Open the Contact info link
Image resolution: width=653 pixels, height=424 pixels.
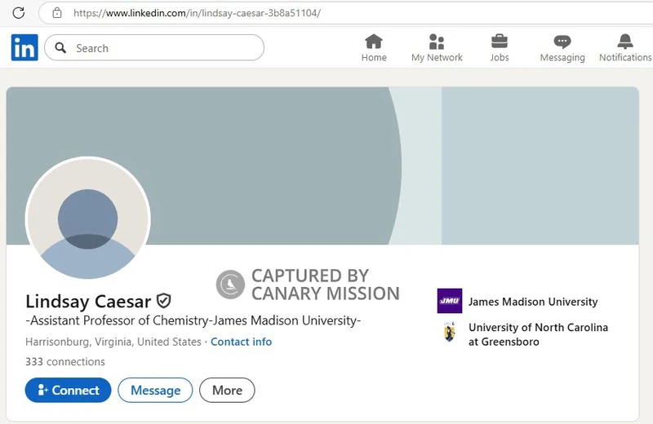241,342
